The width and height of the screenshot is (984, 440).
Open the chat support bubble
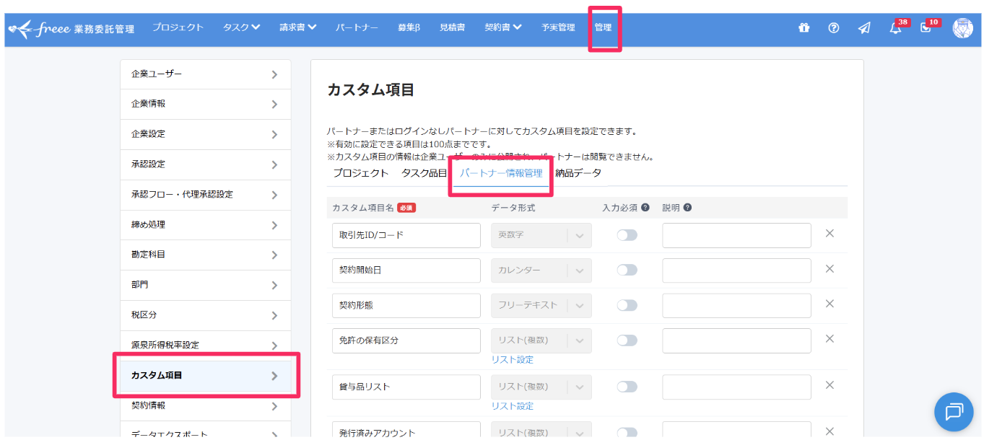coord(954,412)
